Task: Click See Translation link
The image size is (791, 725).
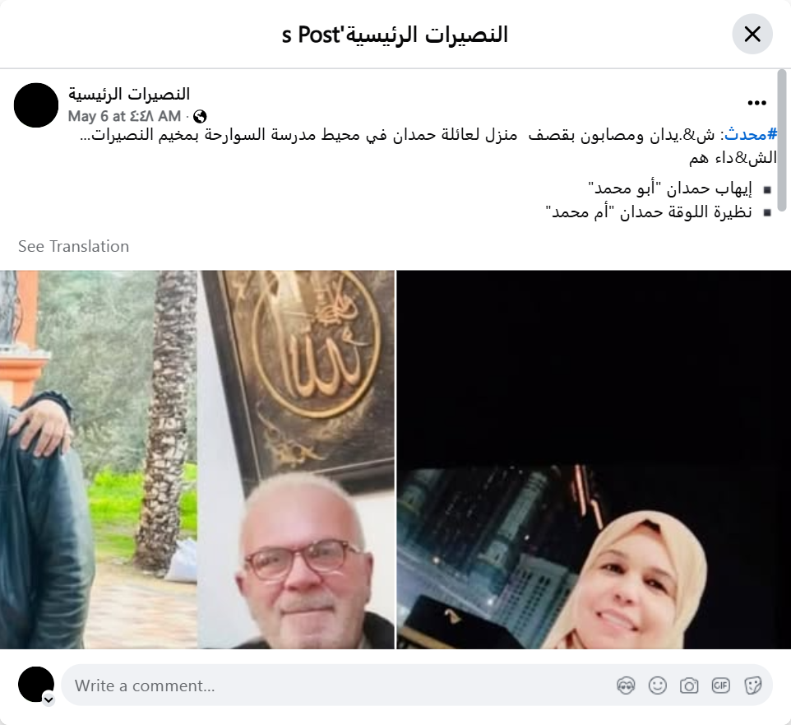Action: pos(74,246)
